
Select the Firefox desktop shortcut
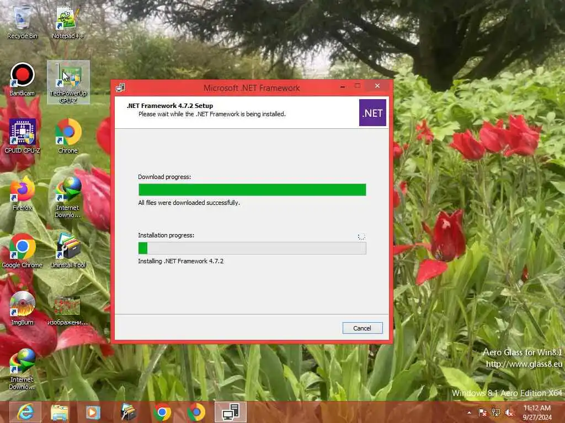tap(22, 193)
